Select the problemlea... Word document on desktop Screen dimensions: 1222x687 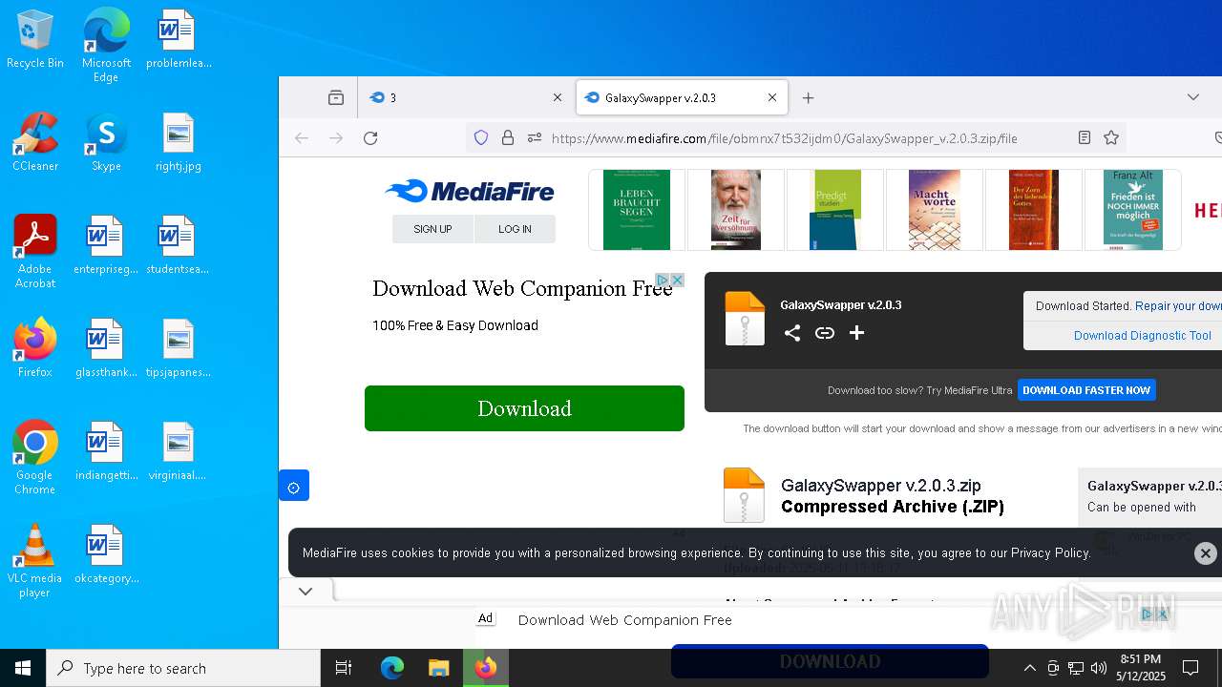(178, 40)
